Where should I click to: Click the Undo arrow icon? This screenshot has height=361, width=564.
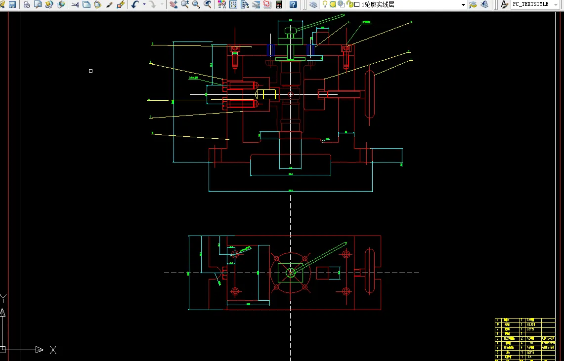point(135,4)
